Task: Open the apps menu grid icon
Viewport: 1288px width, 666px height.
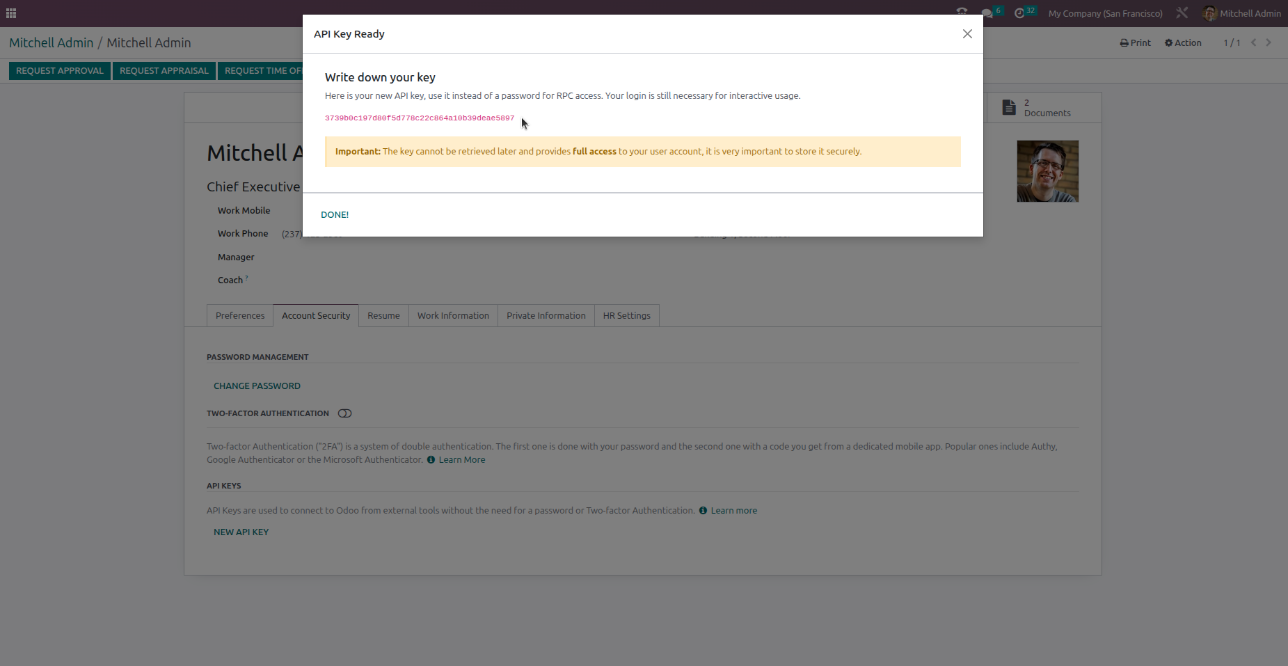Action: coord(11,13)
